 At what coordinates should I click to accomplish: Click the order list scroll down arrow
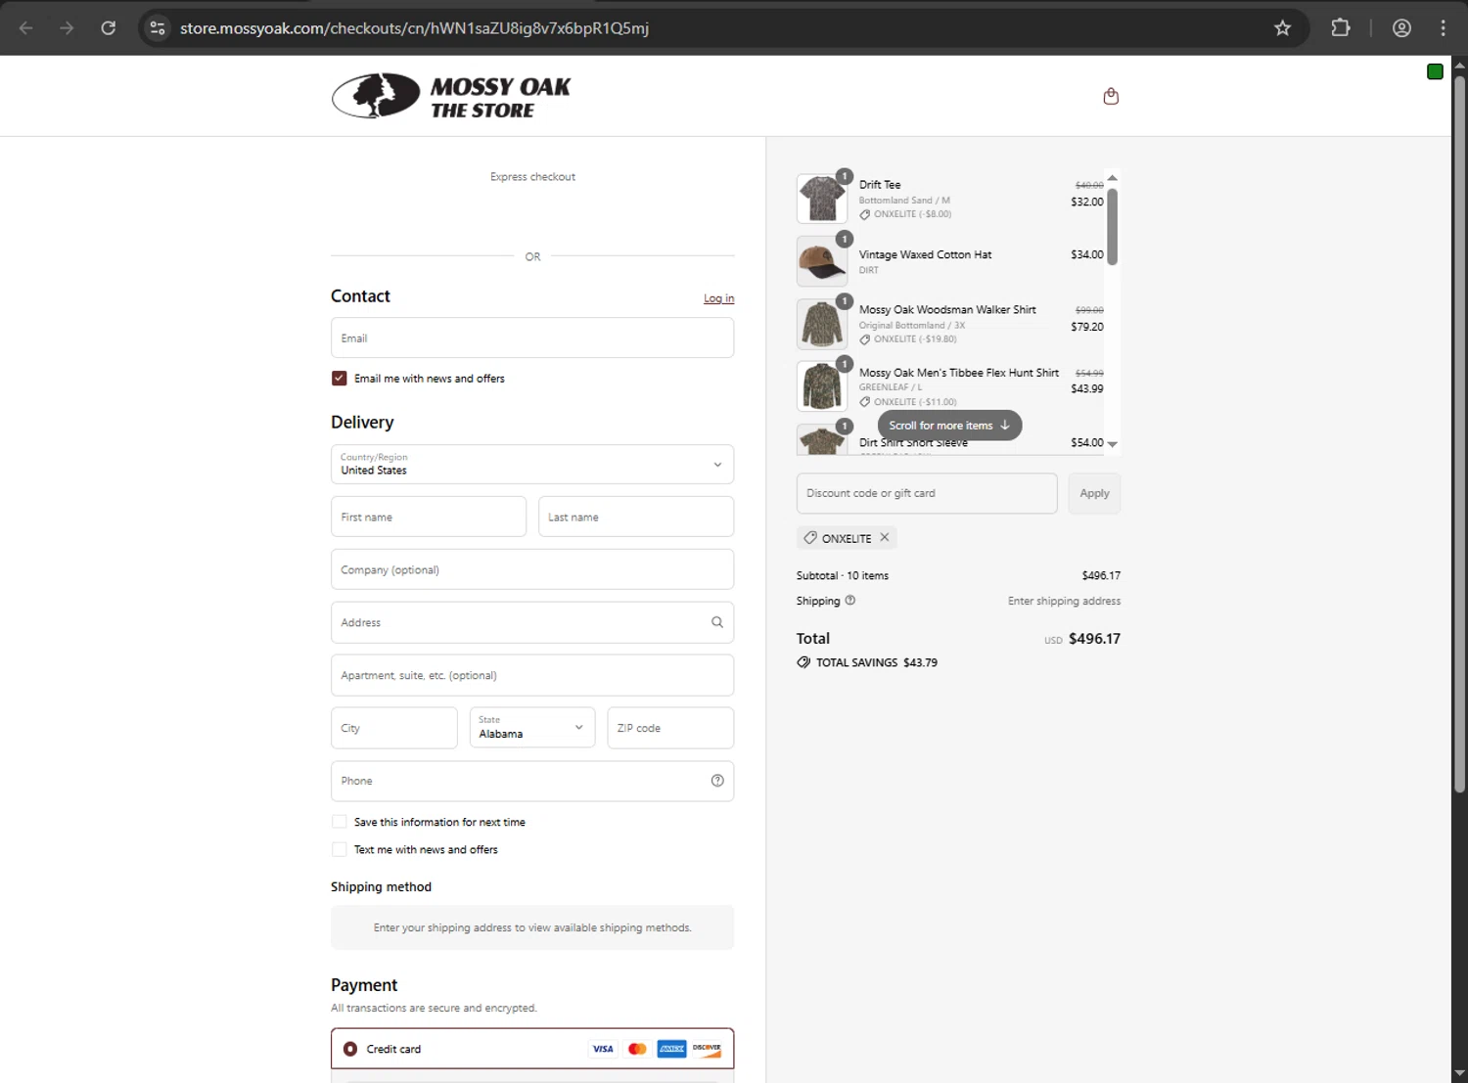point(1112,444)
